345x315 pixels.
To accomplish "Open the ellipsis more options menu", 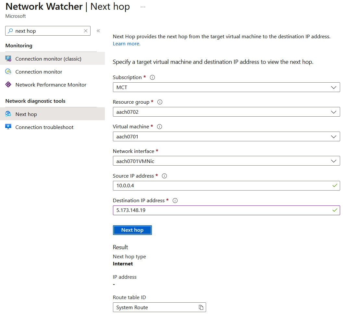I will tap(143, 7).
